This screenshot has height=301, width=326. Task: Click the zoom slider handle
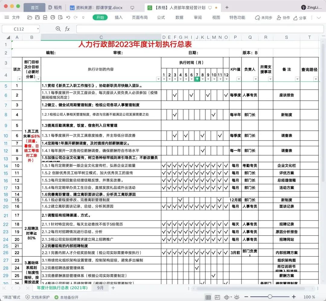point(270,297)
